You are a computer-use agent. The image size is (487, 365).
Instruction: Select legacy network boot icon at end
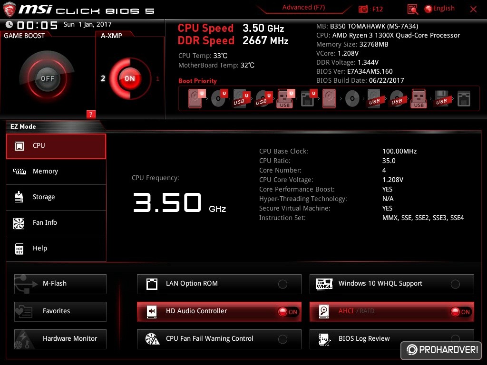point(464,99)
